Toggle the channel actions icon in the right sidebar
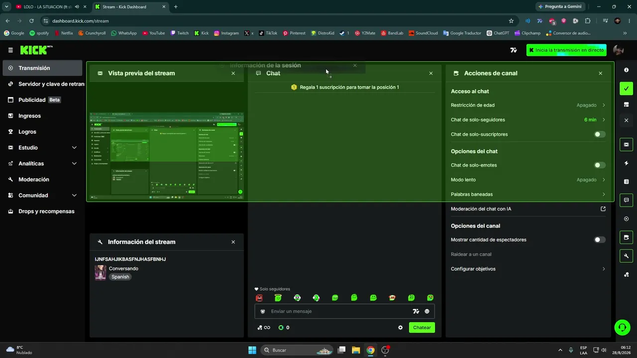 click(x=627, y=238)
